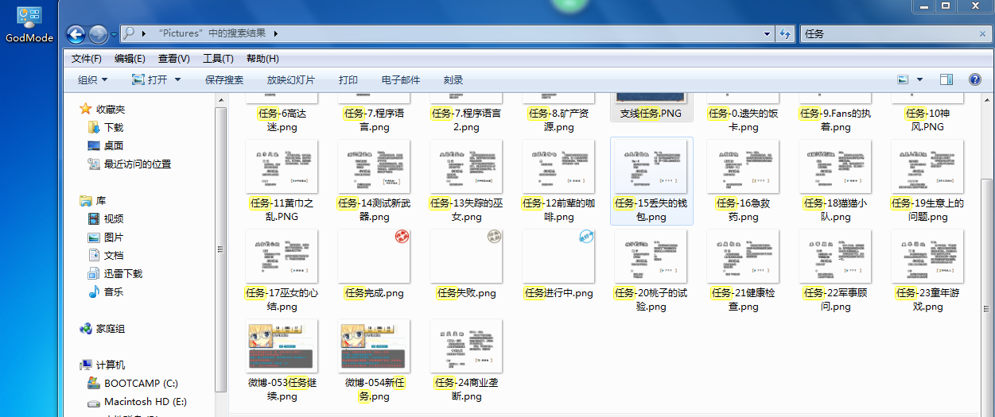The image size is (995, 417).
Task: Open the 查看(V) menu
Action: [x=173, y=59]
